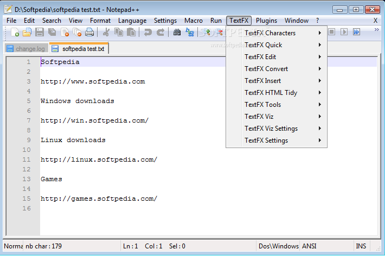Click line number 15 in the margin
The height and width of the screenshot is (256, 385).
(27, 199)
